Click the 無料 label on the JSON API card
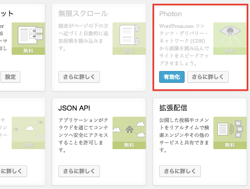 (x=129, y=145)
